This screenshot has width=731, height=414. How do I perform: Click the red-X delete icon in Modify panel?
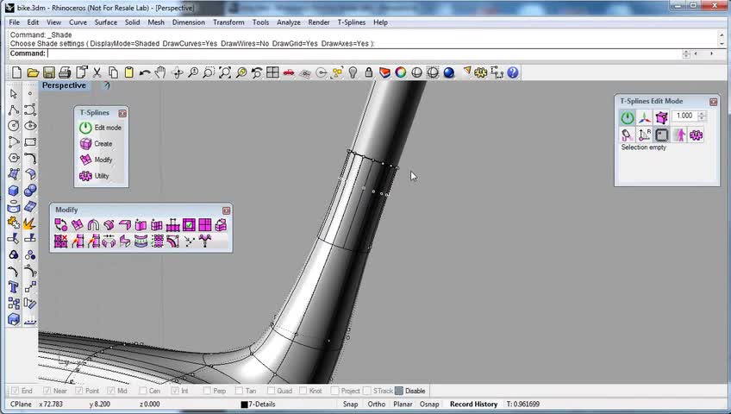pyautogui.click(x=61, y=241)
